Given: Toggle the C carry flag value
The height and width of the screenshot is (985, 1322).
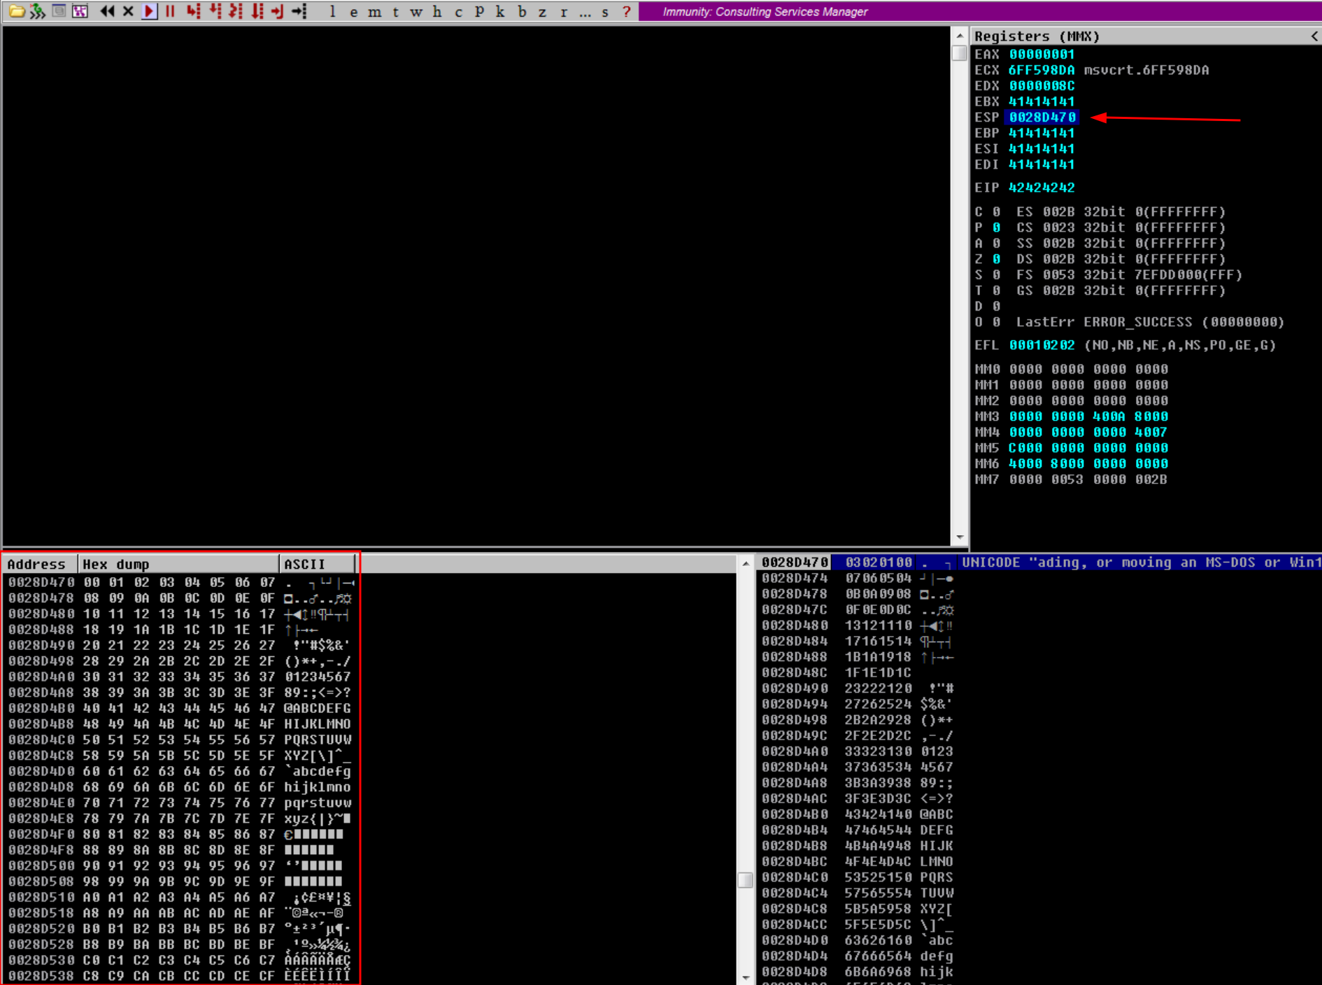Looking at the screenshot, I should tap(996, 212).
